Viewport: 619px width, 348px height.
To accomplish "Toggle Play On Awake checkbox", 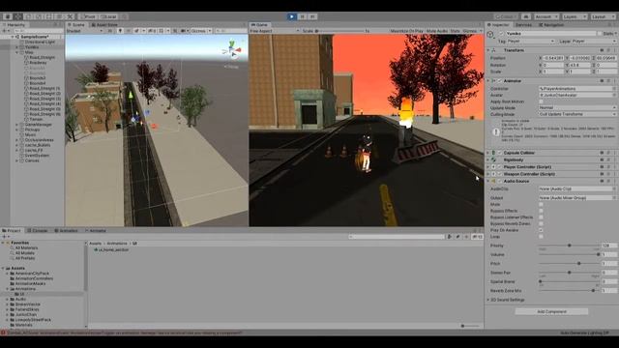I will click(x=542, y=230).
